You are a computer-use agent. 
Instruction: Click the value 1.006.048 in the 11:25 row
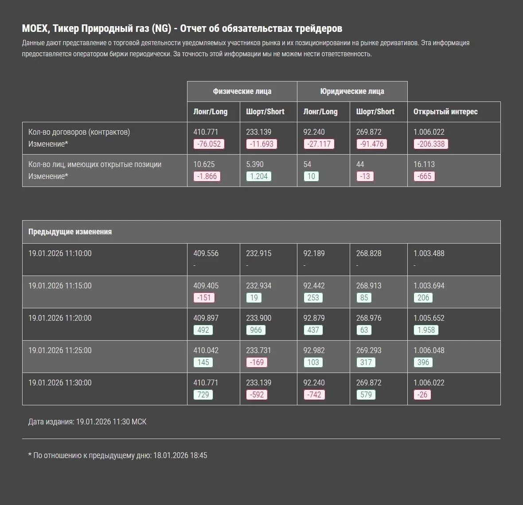429,350
